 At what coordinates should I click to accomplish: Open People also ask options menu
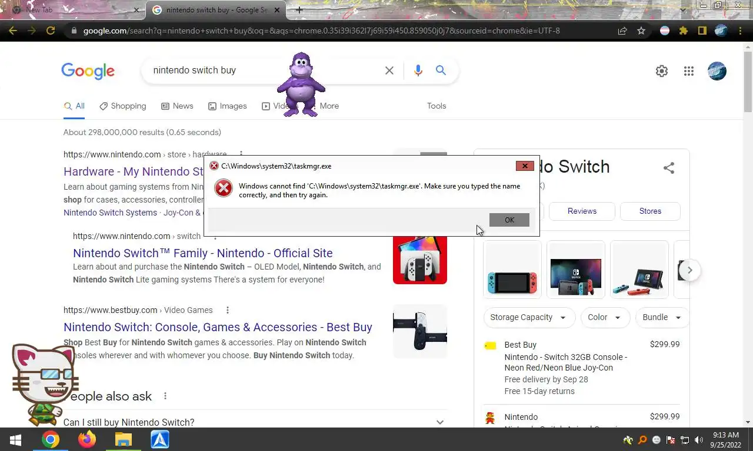pos(165,396)
